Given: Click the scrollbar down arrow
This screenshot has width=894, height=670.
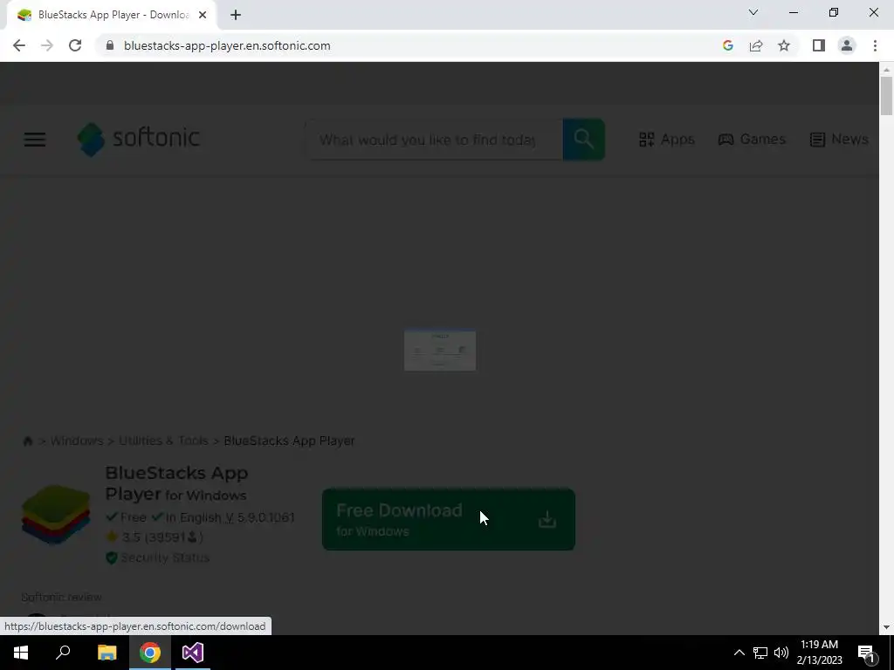Looking at the screenshot, I should click(886, 627).
